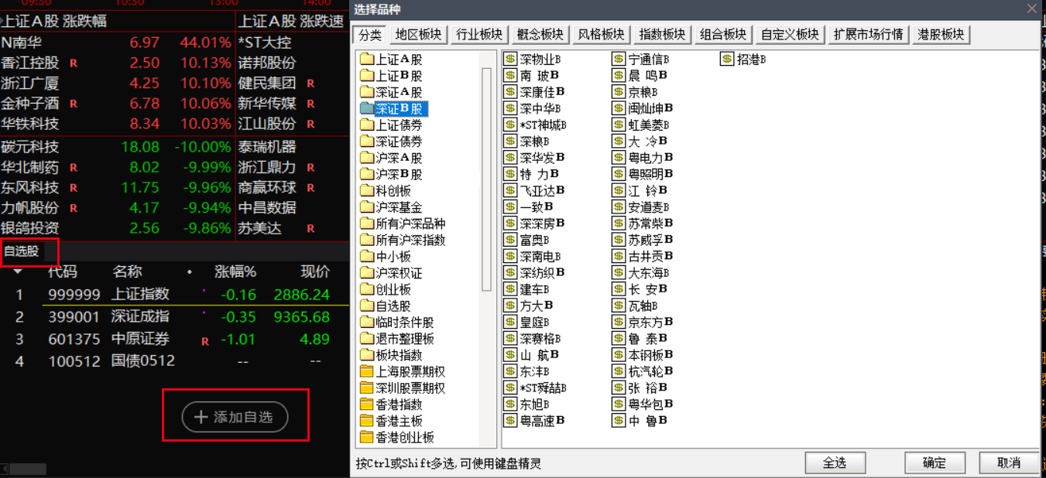Click the stock icon beside 粤电力B
Viewport: 1046px width, 478px height.
point(619,158)
